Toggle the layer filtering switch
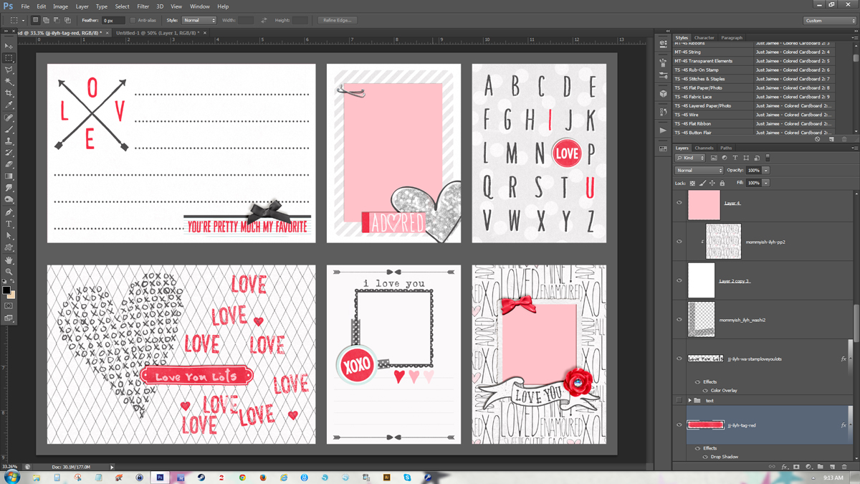 tap(768, 158)
